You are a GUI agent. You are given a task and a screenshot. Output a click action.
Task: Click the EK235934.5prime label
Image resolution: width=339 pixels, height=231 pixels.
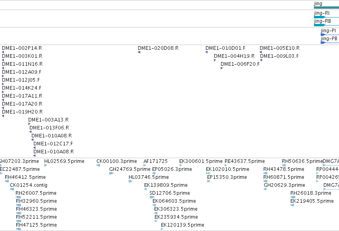176,217
